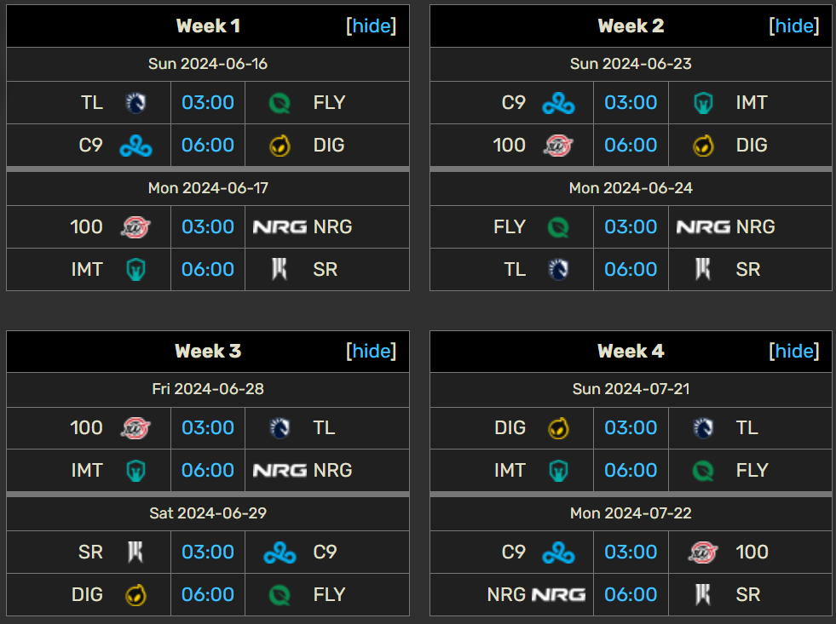The image size is (836, 624).
Task: Click Cloud9 logo in Week 1
Action: tap(135, 146)
